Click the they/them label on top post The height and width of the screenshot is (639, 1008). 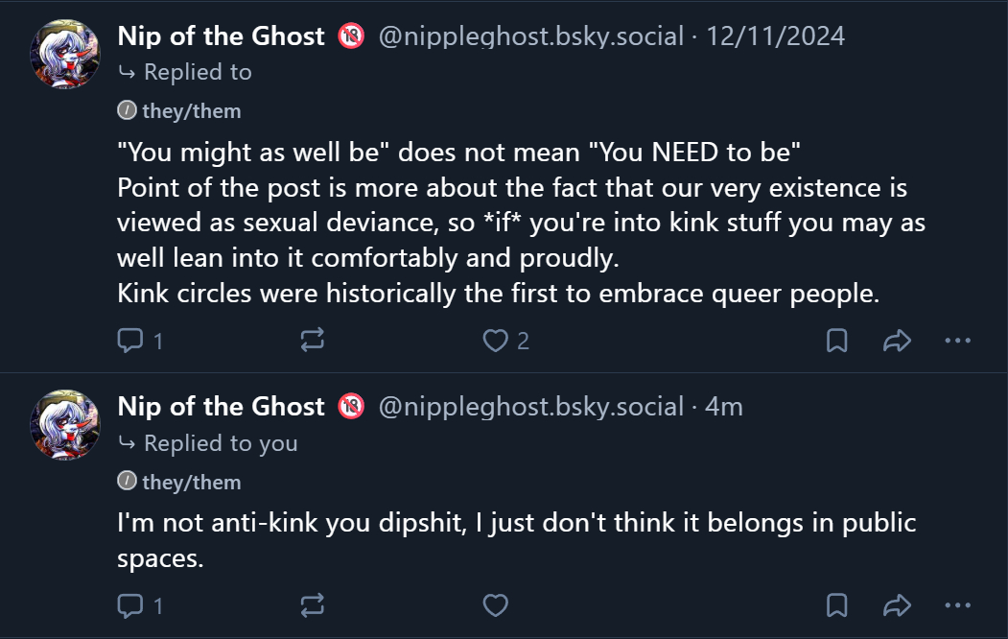[191, 111]
